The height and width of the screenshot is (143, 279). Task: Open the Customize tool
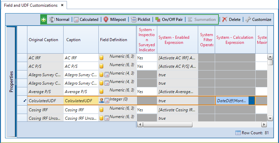tap(258, 20)
